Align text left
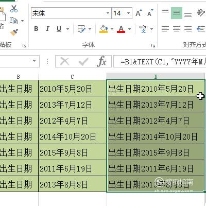Viewport: 206px width, 206px height. click(x=165, y=29)
